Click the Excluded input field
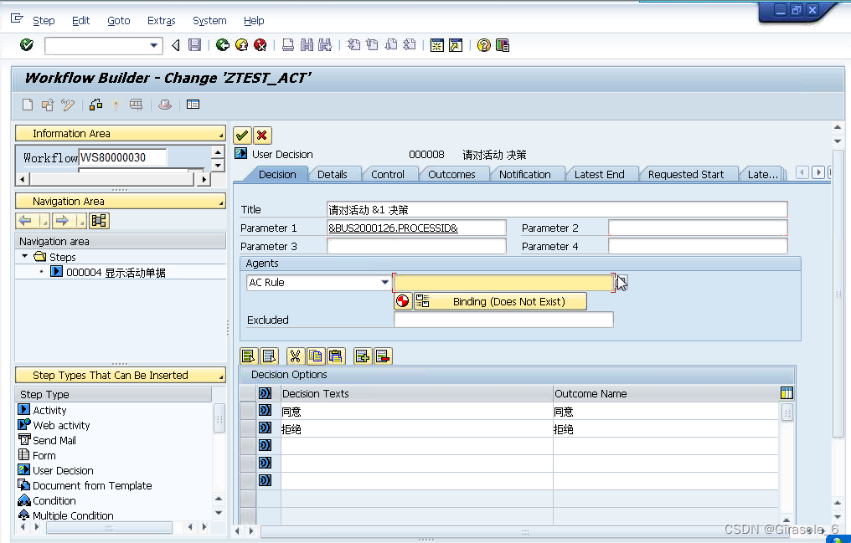Viewport: 851px width, 543px height. [x=503, y=320]
